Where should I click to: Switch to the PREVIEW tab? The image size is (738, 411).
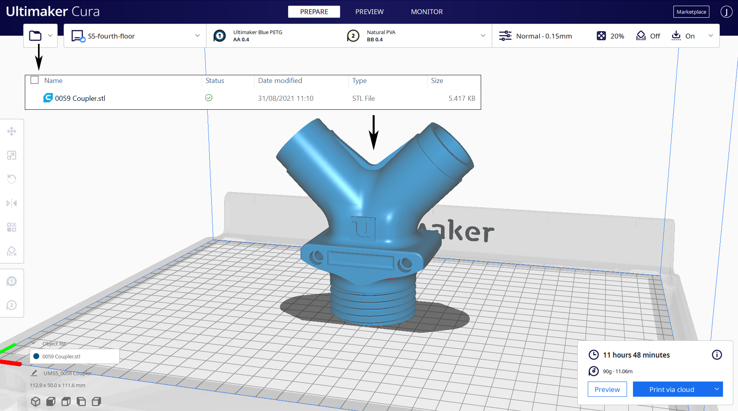pyautogui.click(x=369, y=12)
